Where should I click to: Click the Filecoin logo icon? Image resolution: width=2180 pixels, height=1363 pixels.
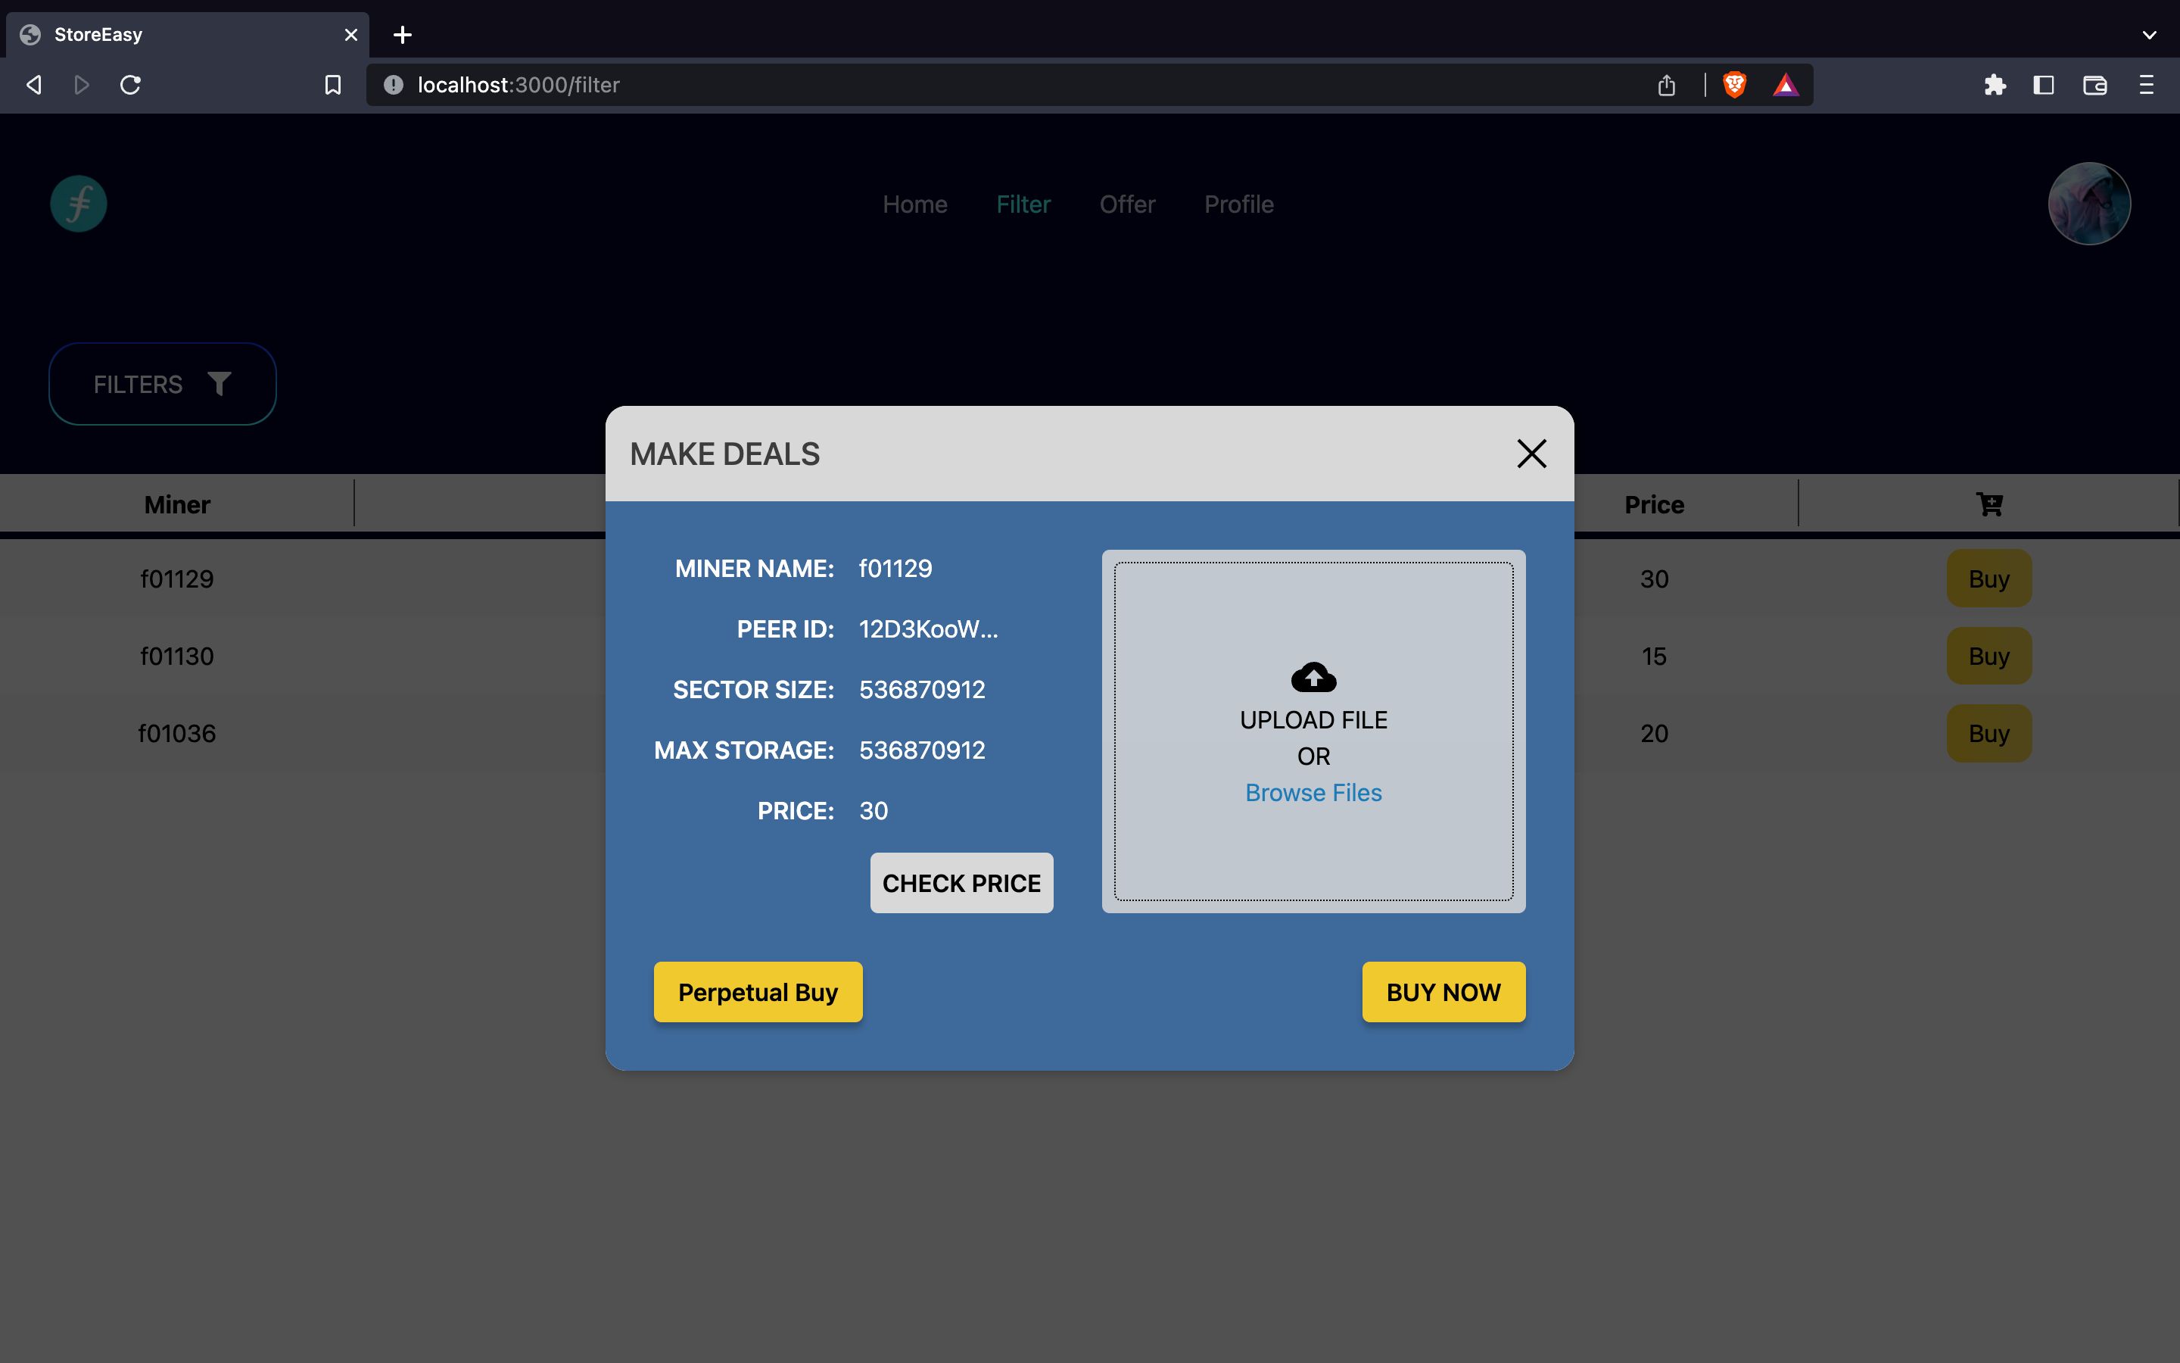coord(79,204)
